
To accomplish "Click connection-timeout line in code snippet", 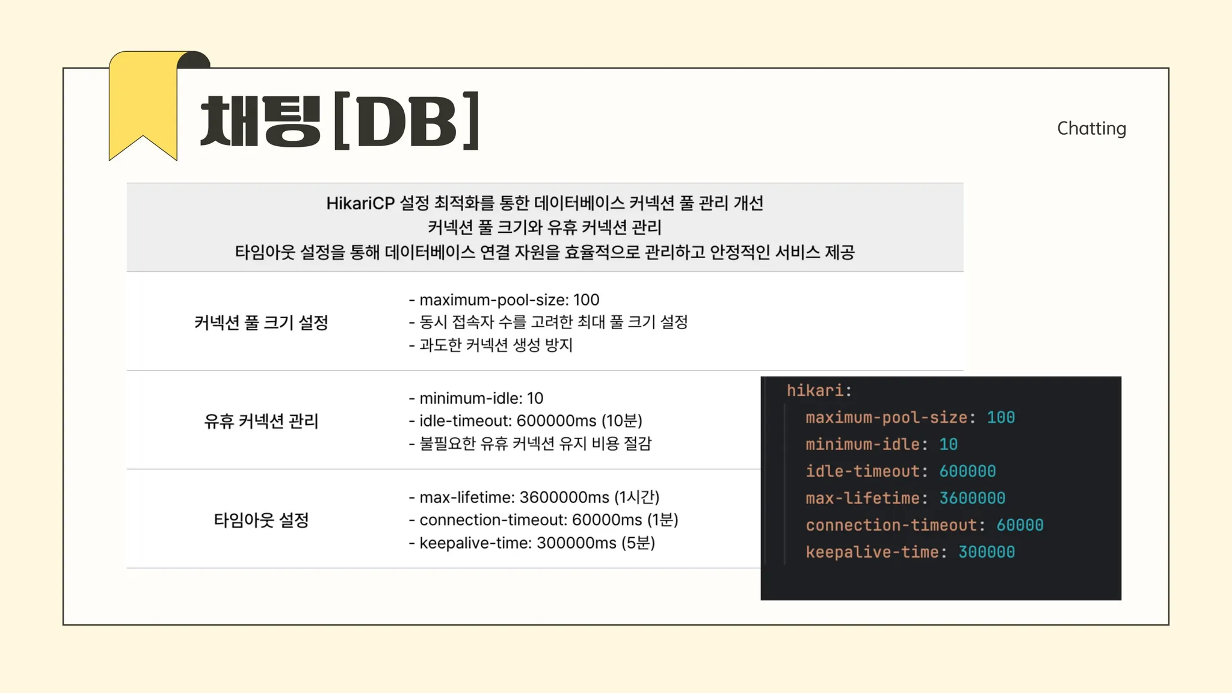I will coord(924,525).
